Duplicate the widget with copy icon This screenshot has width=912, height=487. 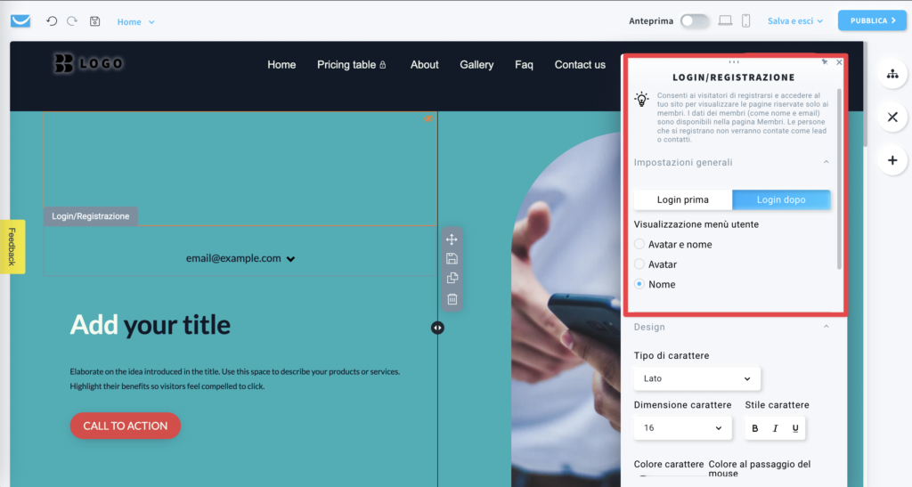pos(452,279)
